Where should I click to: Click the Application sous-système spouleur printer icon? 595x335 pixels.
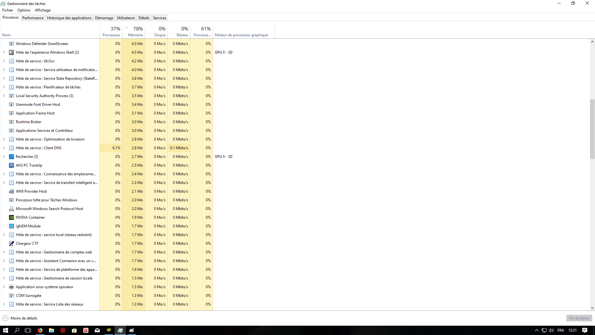(x=11, y=287)
